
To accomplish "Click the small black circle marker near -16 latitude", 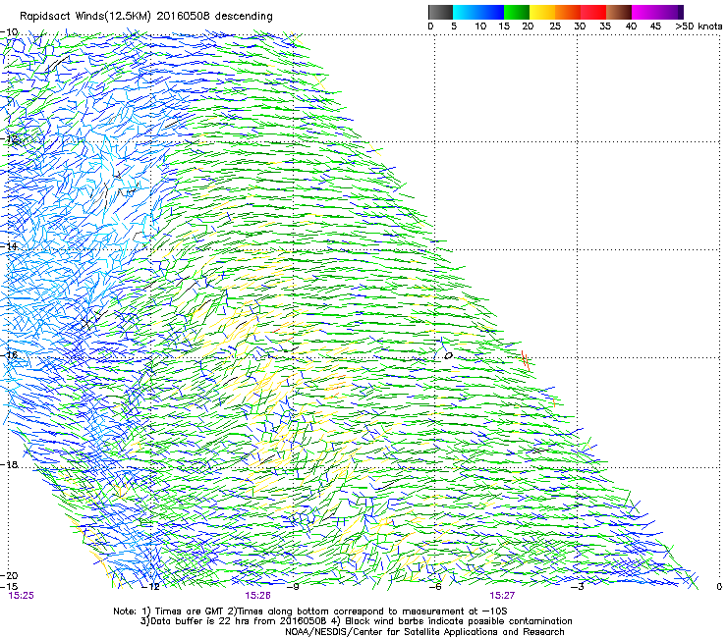I will point(448,356).
